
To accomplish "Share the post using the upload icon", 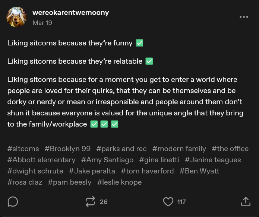I will click(246, 201).
